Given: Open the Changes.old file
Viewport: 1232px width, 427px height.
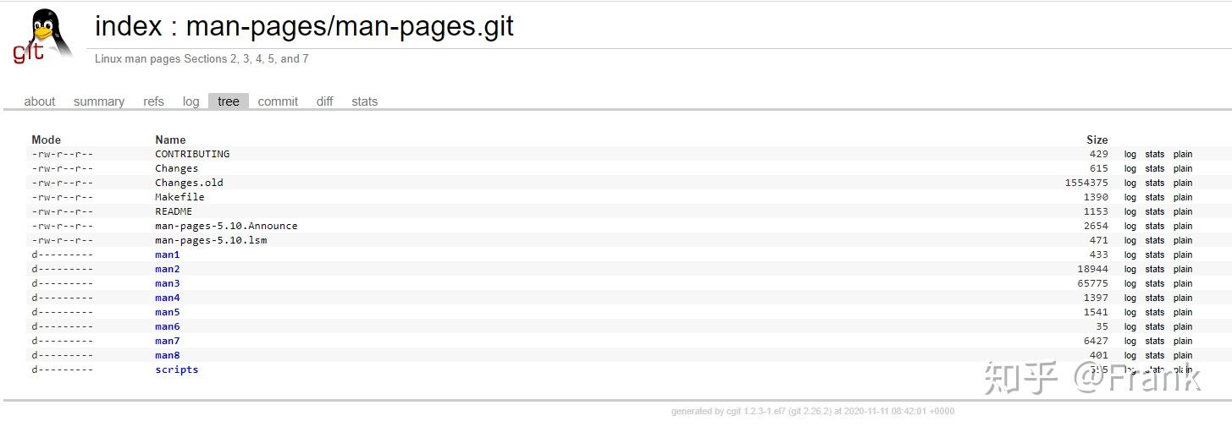Looking at the screenshot, I should pos(189,183).
